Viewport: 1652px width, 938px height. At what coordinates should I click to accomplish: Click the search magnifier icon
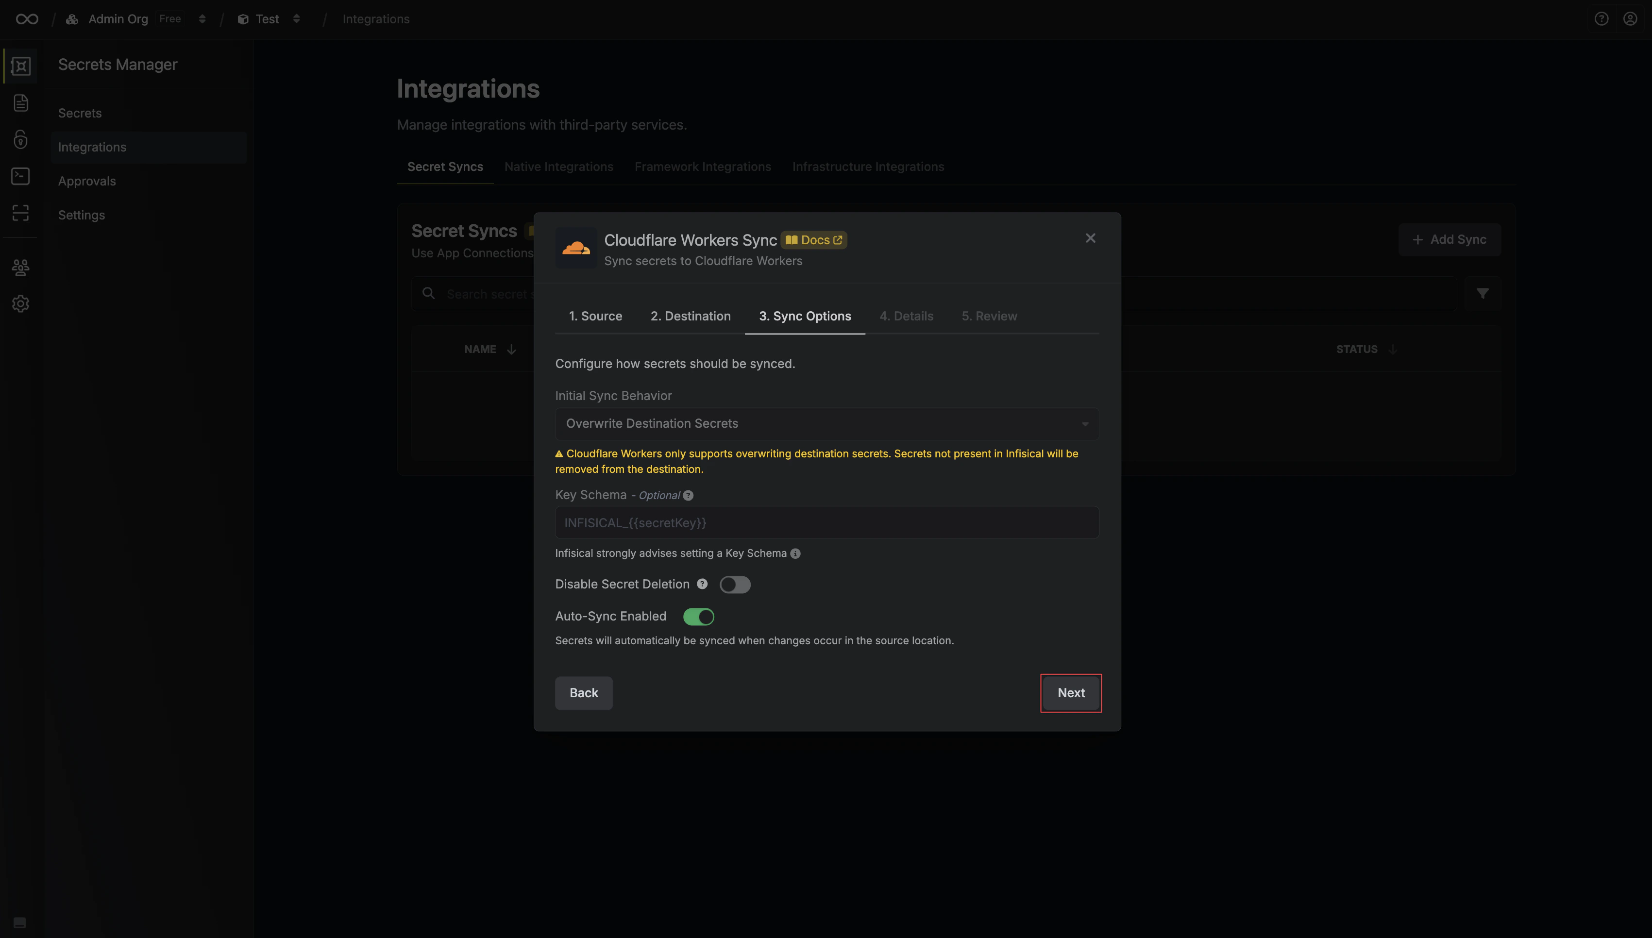428,294
